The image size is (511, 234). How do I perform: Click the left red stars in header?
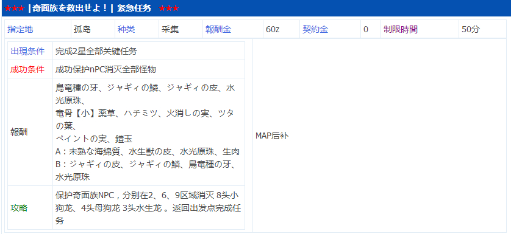point(15,9)
